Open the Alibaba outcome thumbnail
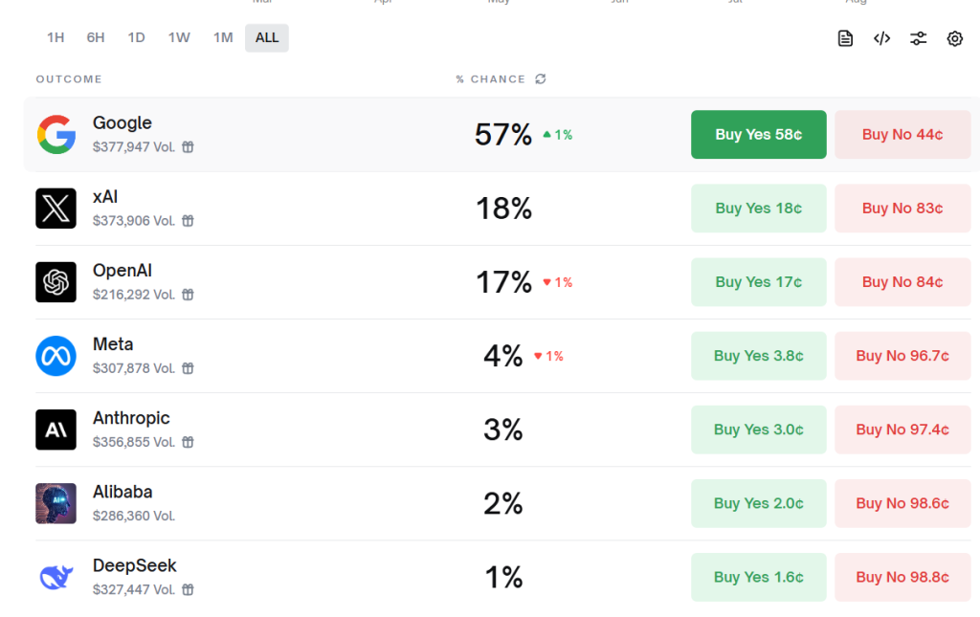Screen dimensions: 980x617 (x=56, y=503)
